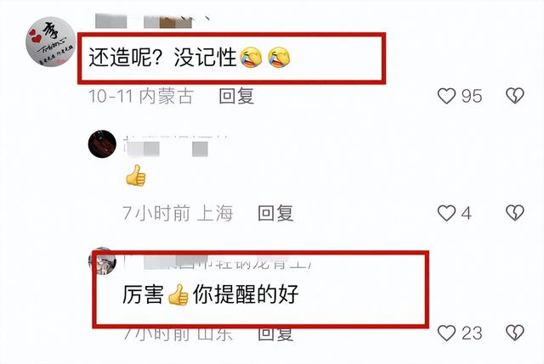Click the 10-11 内蒙古 timestamp

pyautogui.click(x=141, y=96)
